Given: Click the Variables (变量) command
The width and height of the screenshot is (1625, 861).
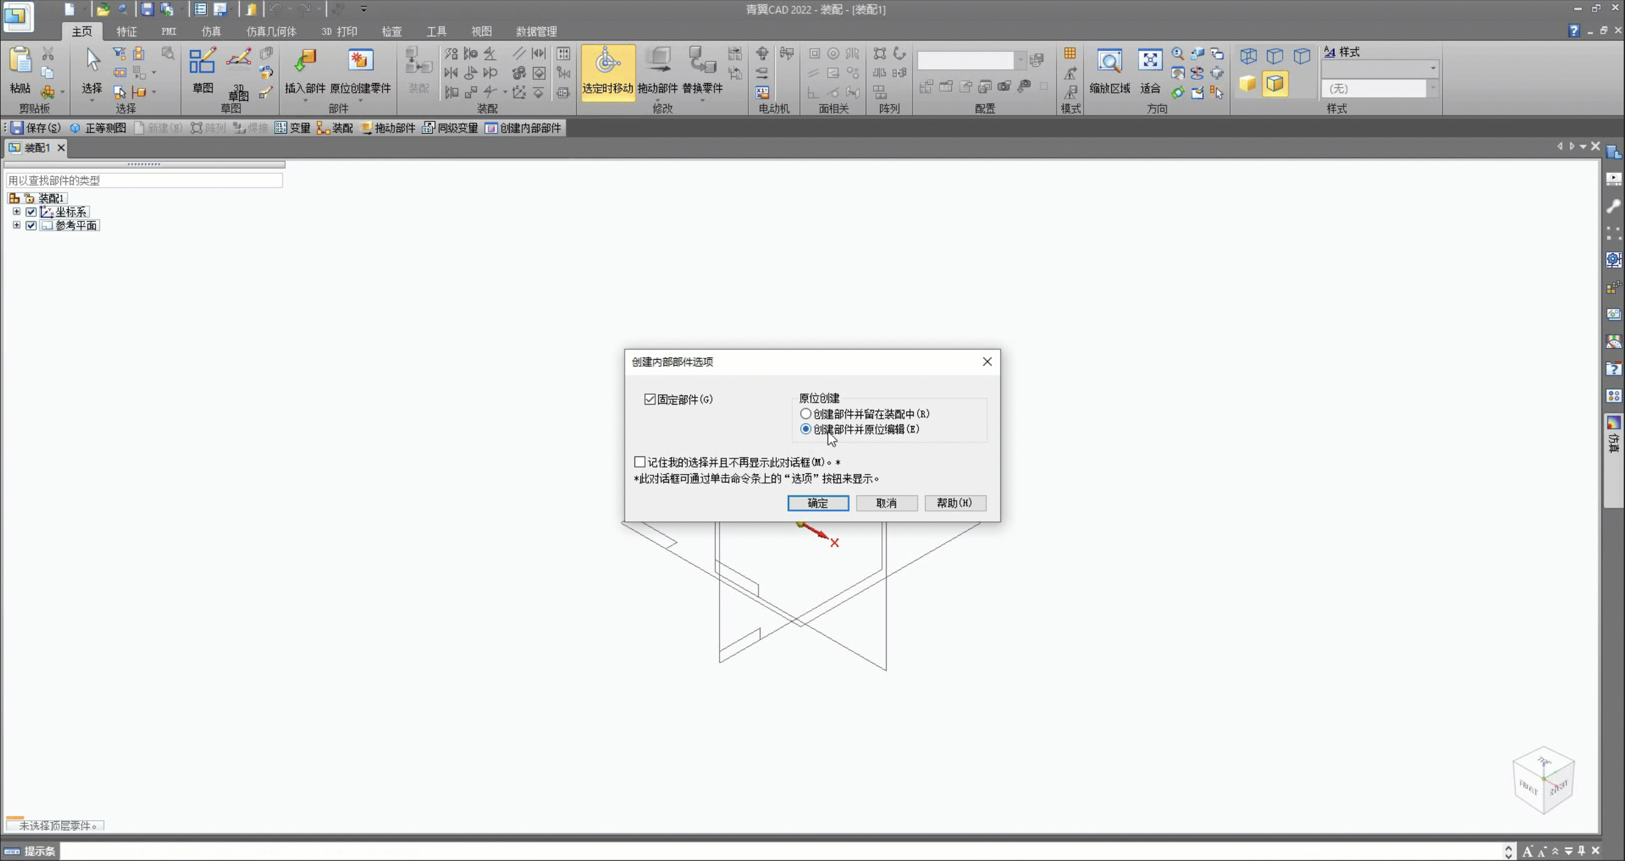Looking at the screenshot, I should (x=292, y=128).
